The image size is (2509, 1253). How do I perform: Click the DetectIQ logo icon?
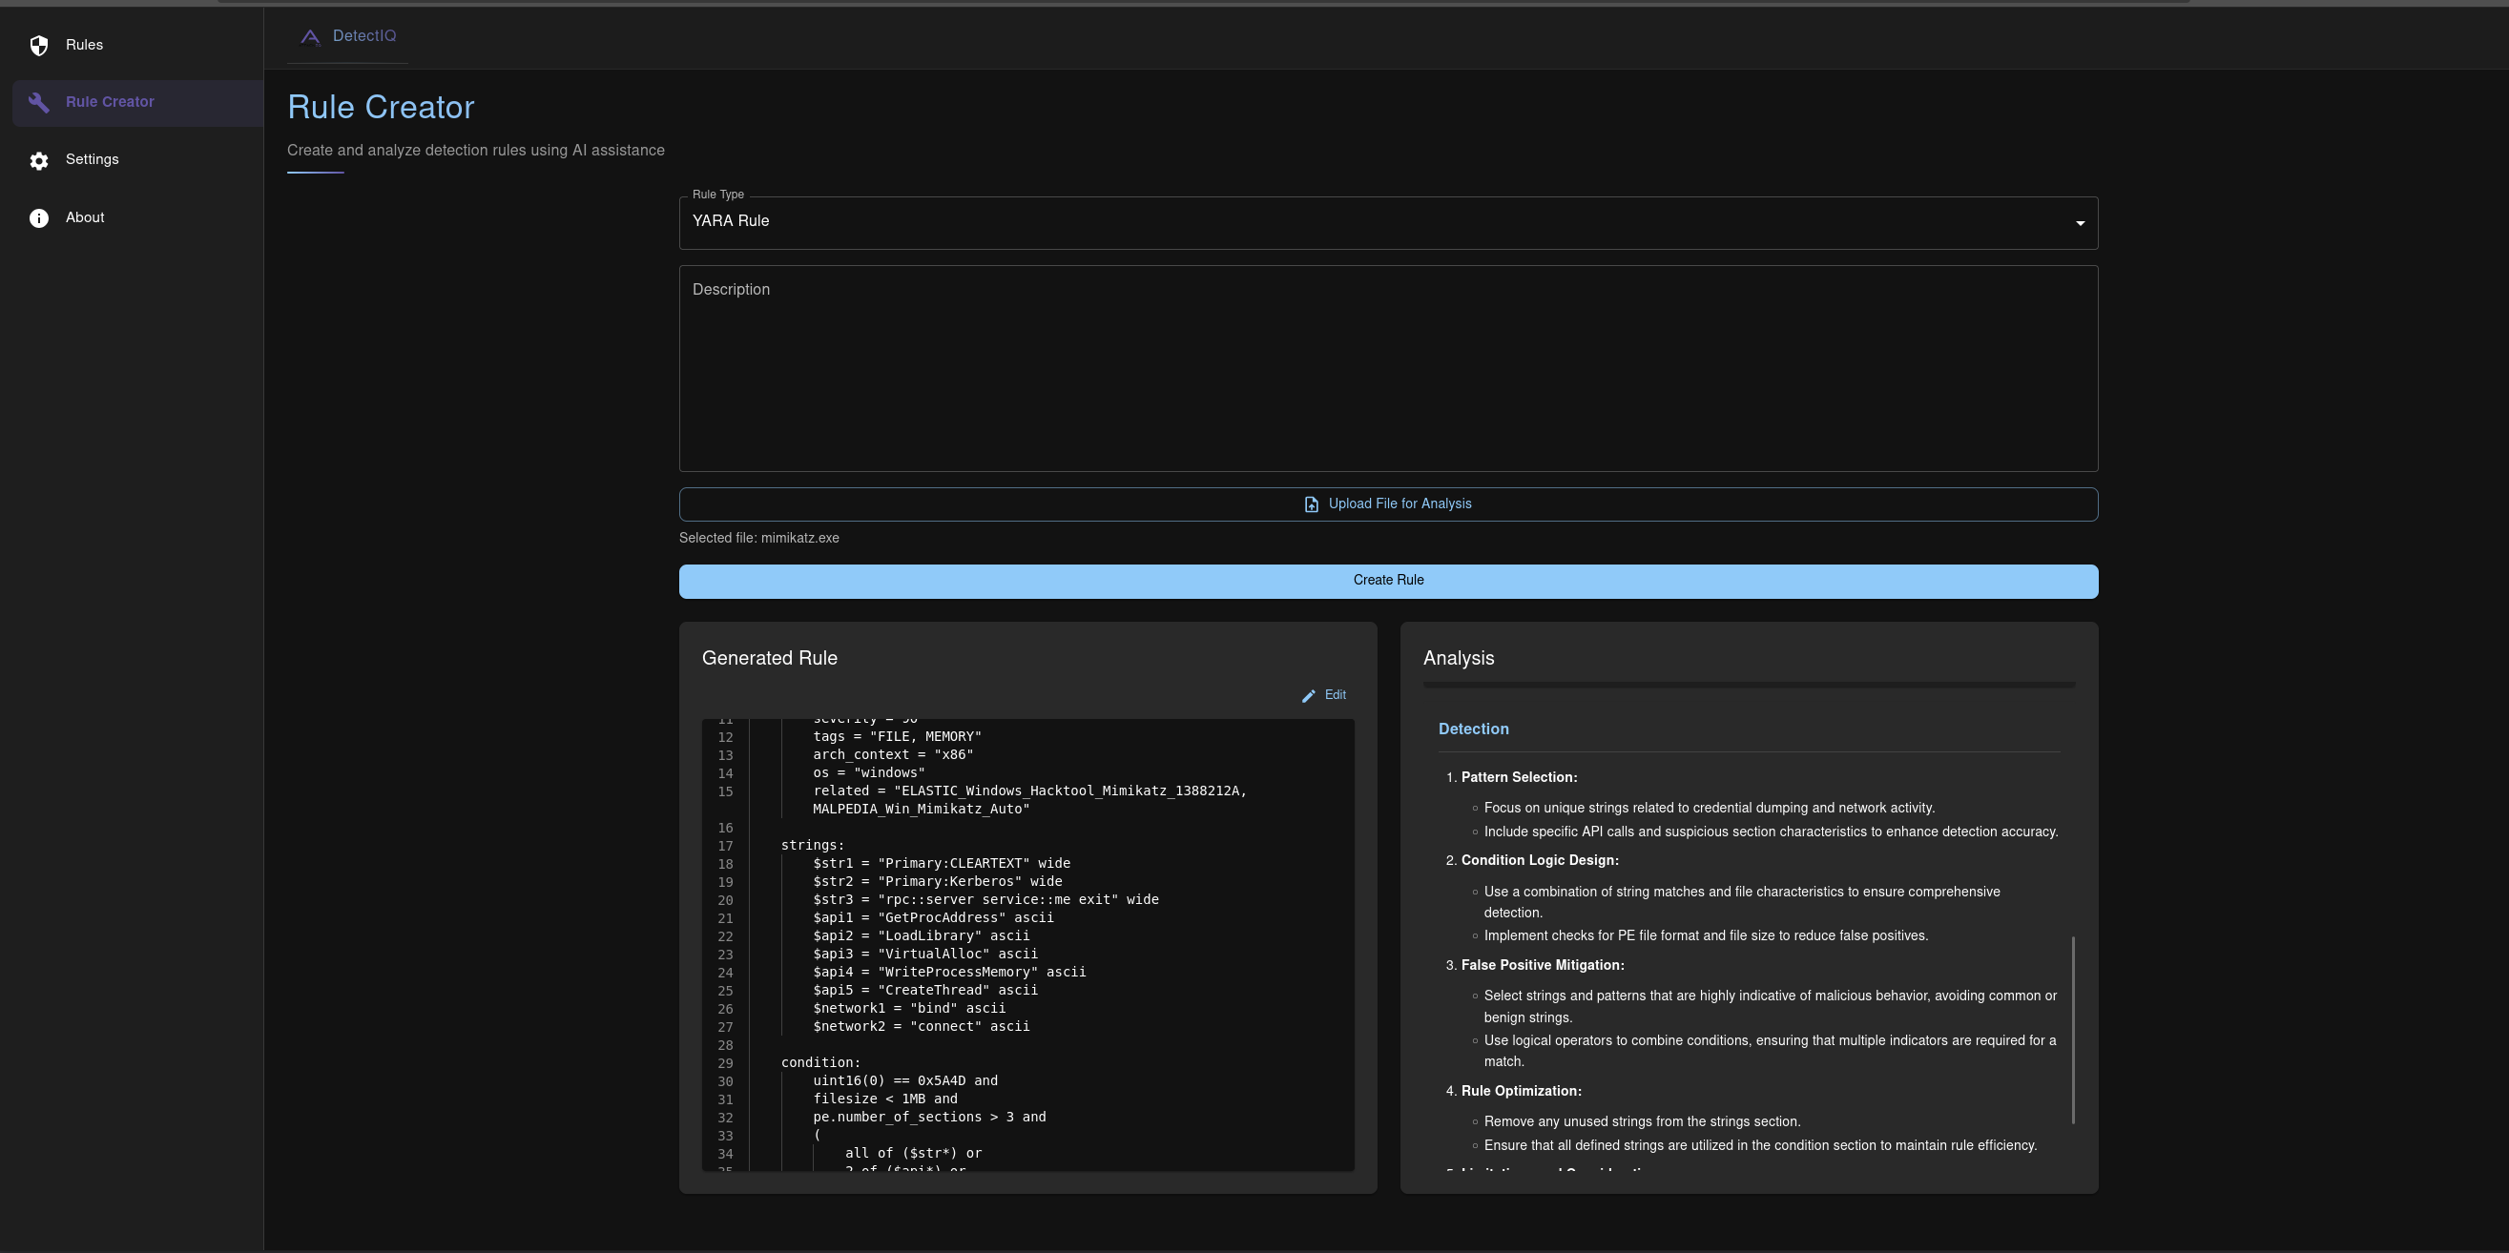pos(310,37)
